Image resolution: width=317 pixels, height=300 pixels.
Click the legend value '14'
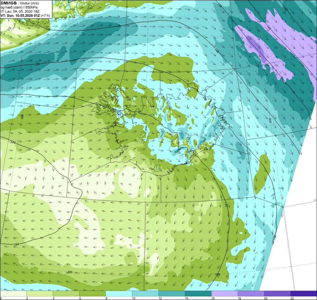[186, 298]
